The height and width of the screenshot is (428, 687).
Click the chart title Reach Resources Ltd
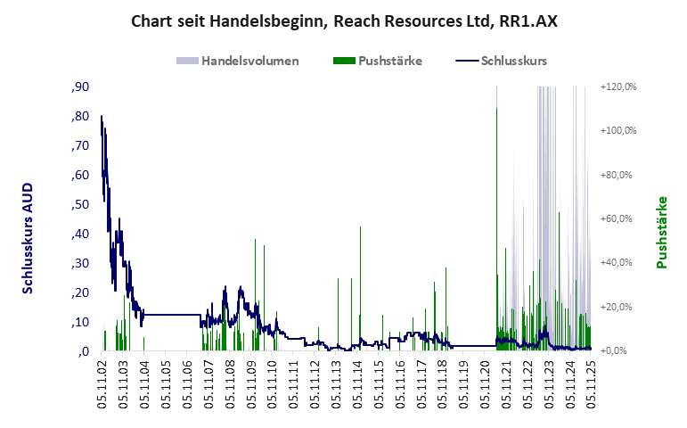tap(344, 21)
